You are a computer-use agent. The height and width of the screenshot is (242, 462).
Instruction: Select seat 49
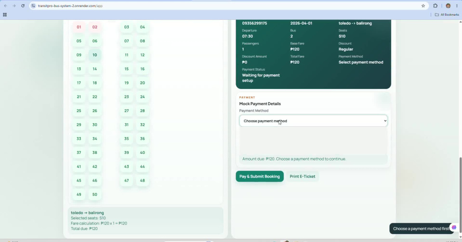(x=79, y=195)
